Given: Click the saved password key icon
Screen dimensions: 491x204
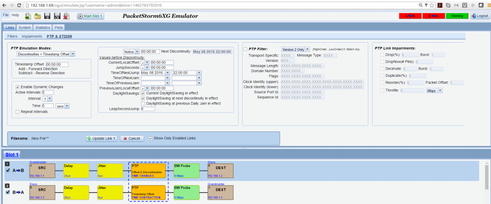Looking at the screenshot, I should point(426,5).
